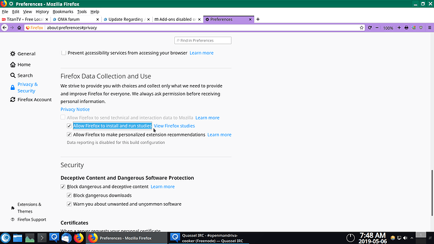Click the power button on the panel

coord(350,238)
